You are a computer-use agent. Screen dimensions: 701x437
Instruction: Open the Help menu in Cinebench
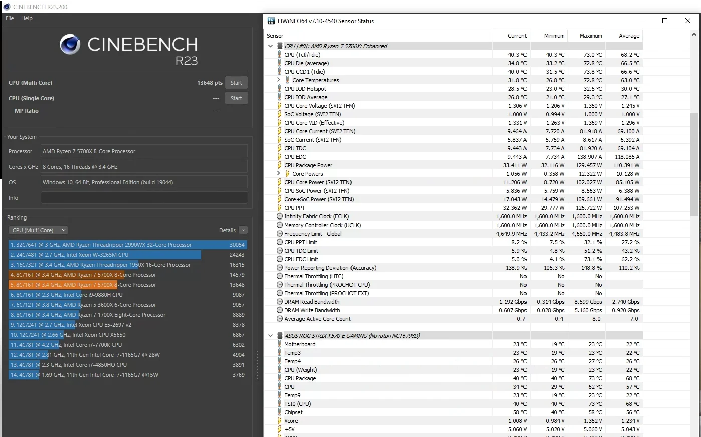point(27,18)
